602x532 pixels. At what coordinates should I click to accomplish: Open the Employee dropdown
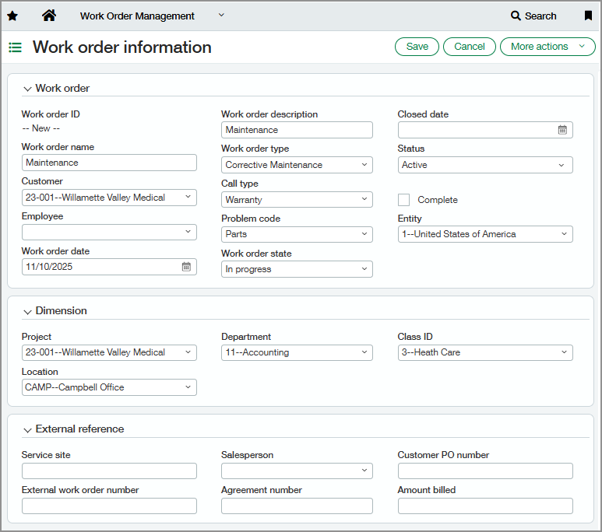[x=109, y=232]
